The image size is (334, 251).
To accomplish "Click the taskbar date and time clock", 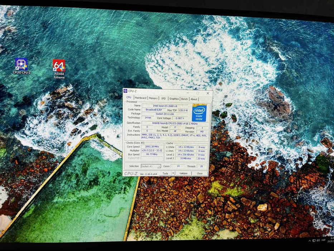I will click(330, 240).
